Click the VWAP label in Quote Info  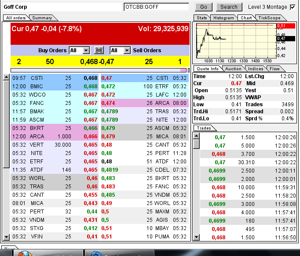(253, 97)
